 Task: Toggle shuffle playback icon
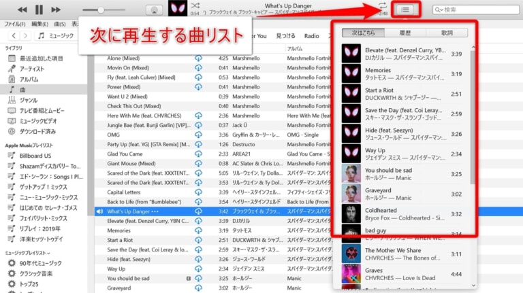(195, 5)
